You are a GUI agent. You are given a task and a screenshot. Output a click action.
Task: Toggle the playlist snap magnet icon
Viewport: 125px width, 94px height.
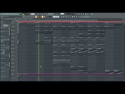(3, 19)
